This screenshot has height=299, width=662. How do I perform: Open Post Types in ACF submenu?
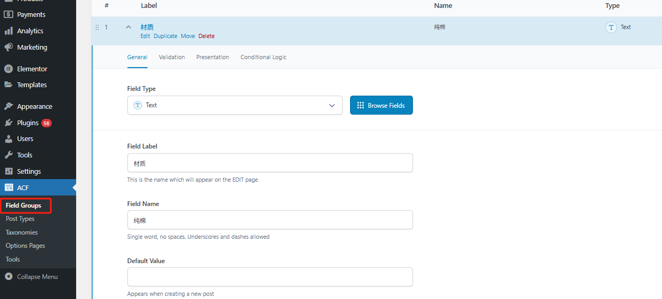(x=20, y=219)
